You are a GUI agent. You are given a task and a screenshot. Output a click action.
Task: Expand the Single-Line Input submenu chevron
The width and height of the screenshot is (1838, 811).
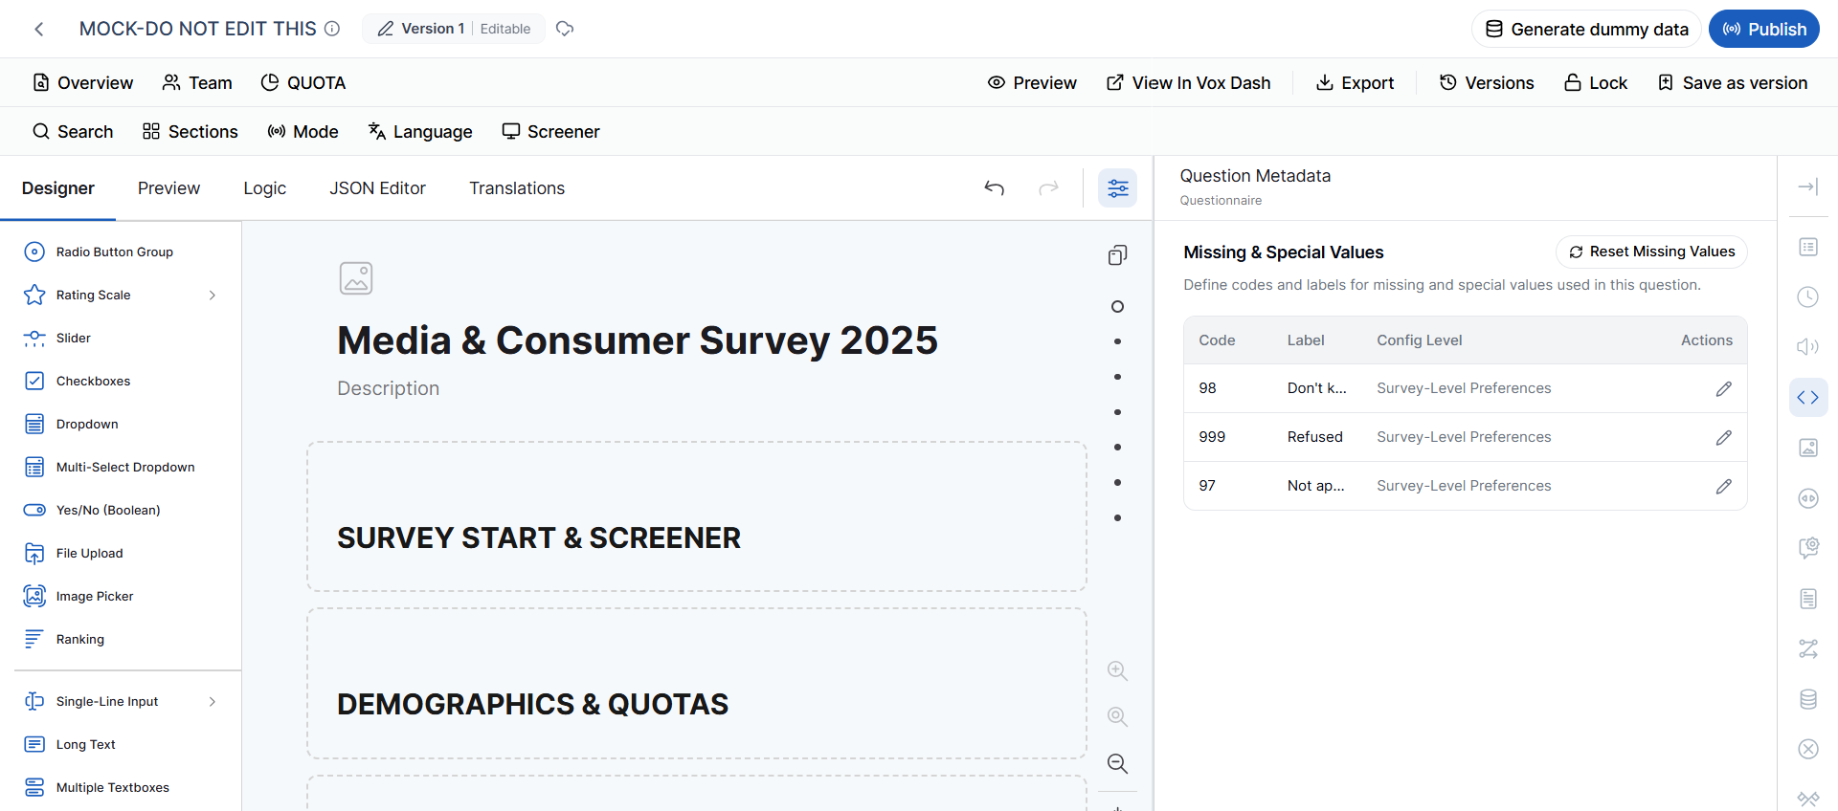coord(213,702)
